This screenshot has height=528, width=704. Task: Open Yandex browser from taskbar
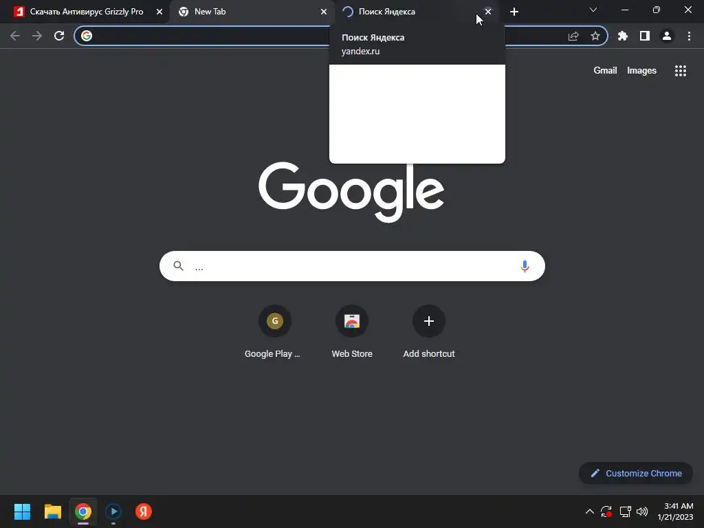tap(144, 511)
